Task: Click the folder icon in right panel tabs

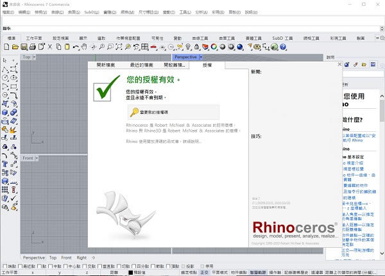Action: tap(364, 65)
